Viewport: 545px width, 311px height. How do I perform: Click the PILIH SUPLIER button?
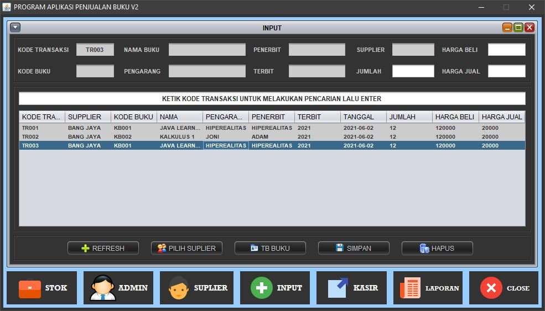coord(186,249)
